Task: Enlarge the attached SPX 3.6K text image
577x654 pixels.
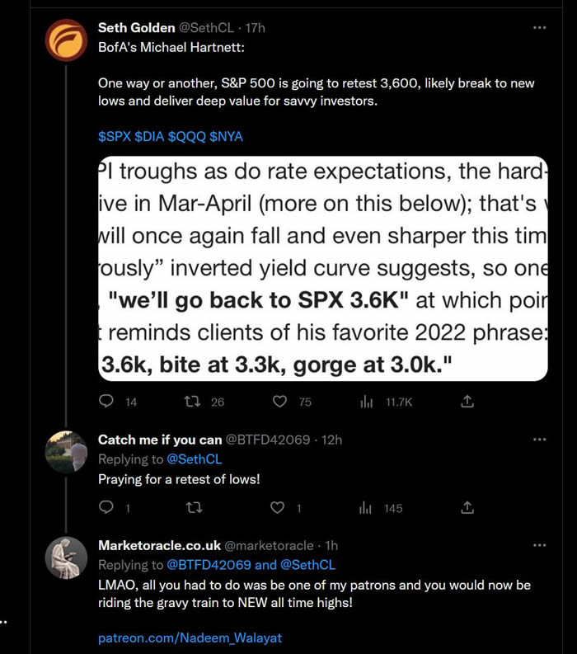Action: coord(322,268)
